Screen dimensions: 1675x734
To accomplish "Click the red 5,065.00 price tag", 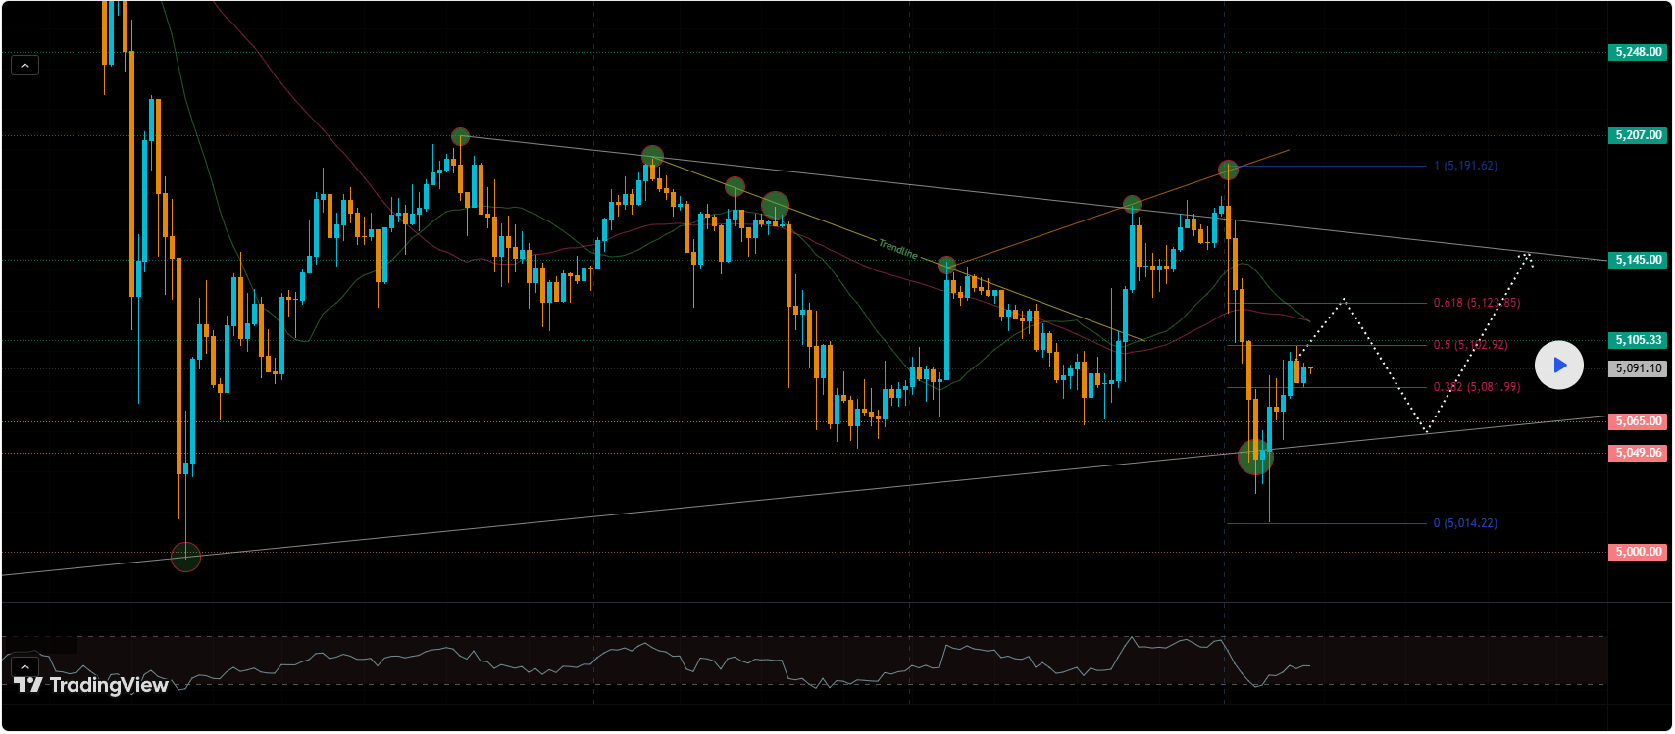I will point(1638,421).
